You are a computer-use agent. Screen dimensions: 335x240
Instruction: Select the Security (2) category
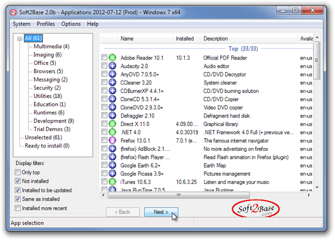[47, 88]
